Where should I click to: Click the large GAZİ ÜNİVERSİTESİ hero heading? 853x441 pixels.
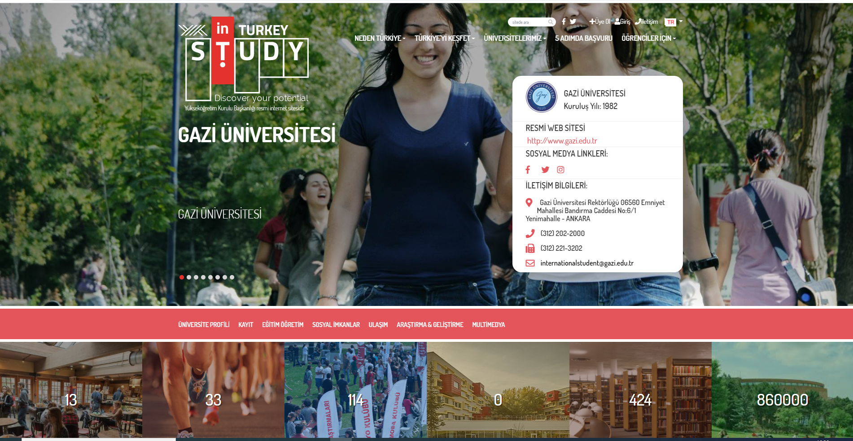point(257,135)
